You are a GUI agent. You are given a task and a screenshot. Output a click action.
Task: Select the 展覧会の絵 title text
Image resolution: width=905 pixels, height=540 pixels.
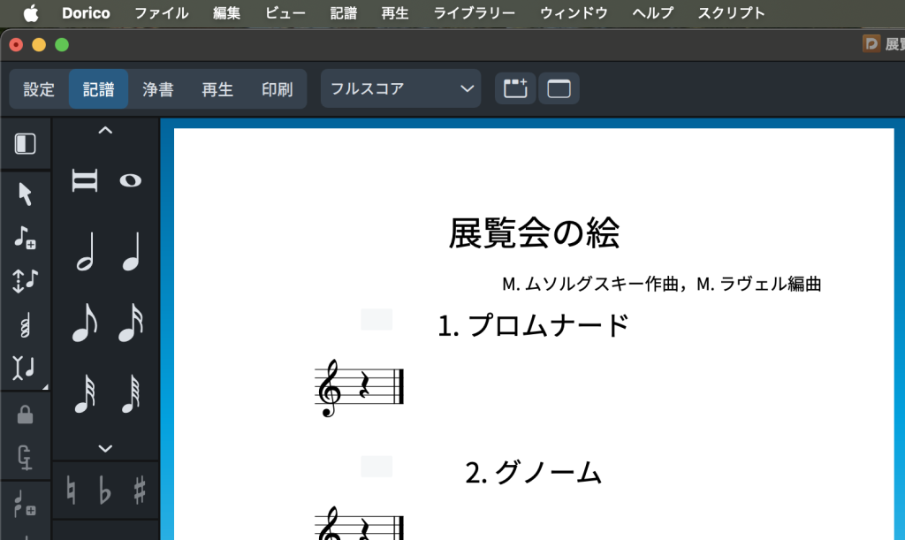pos(534,234)
